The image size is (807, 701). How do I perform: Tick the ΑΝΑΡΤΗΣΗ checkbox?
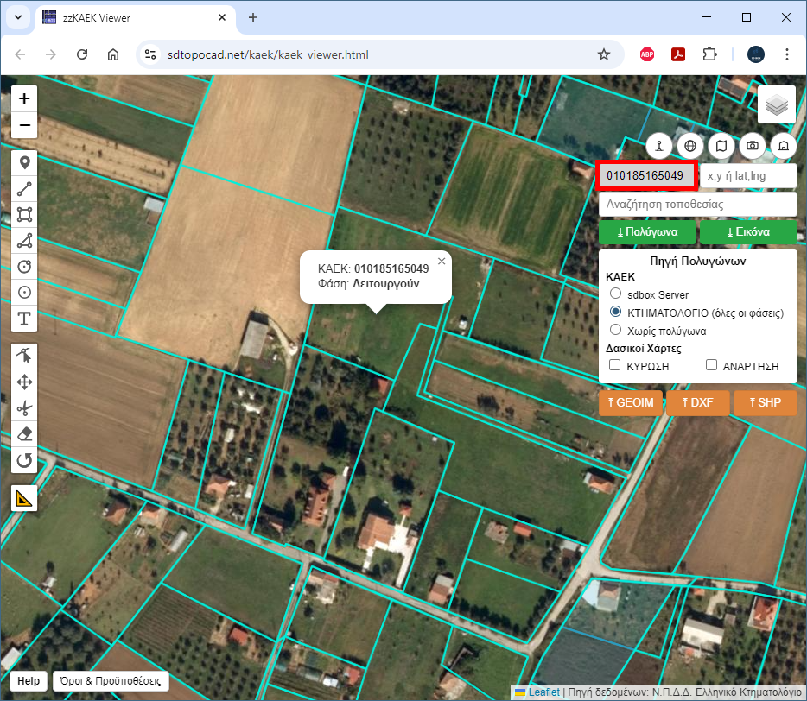pos(712,366)
